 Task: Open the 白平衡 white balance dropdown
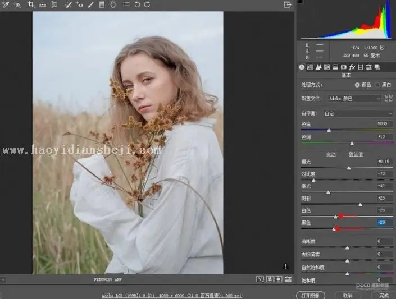[358, 113]
